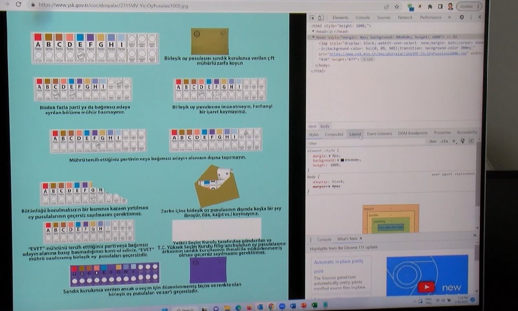Open the image src URL link

(x=397, y=54)
